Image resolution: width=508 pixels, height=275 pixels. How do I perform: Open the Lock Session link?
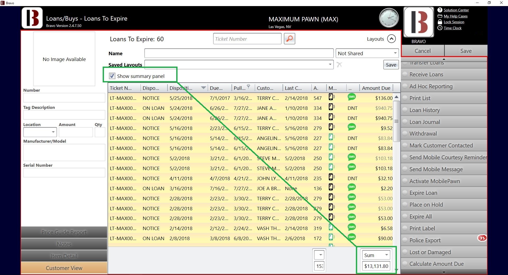(x=454, y=22)
